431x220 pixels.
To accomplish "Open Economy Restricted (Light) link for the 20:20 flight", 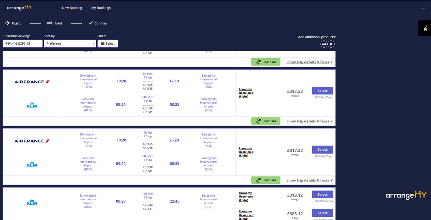I will click(x=246, y=152).
